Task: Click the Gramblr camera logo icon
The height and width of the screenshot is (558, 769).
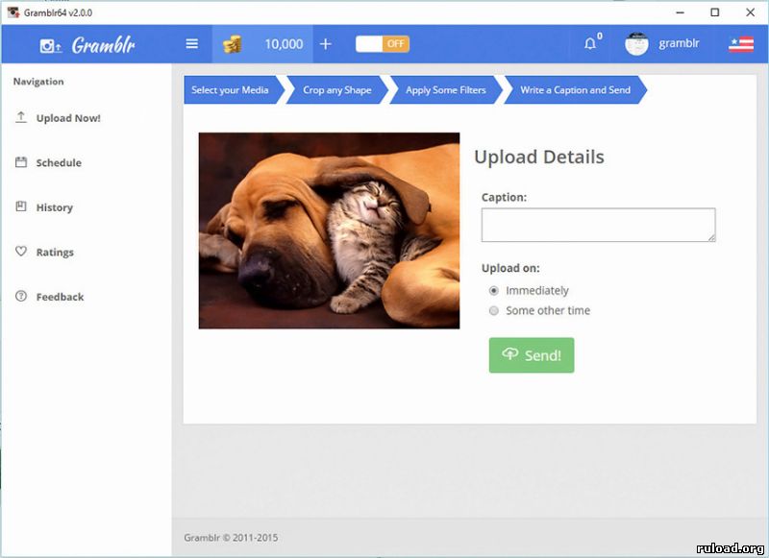Action: tap(50, 45)
